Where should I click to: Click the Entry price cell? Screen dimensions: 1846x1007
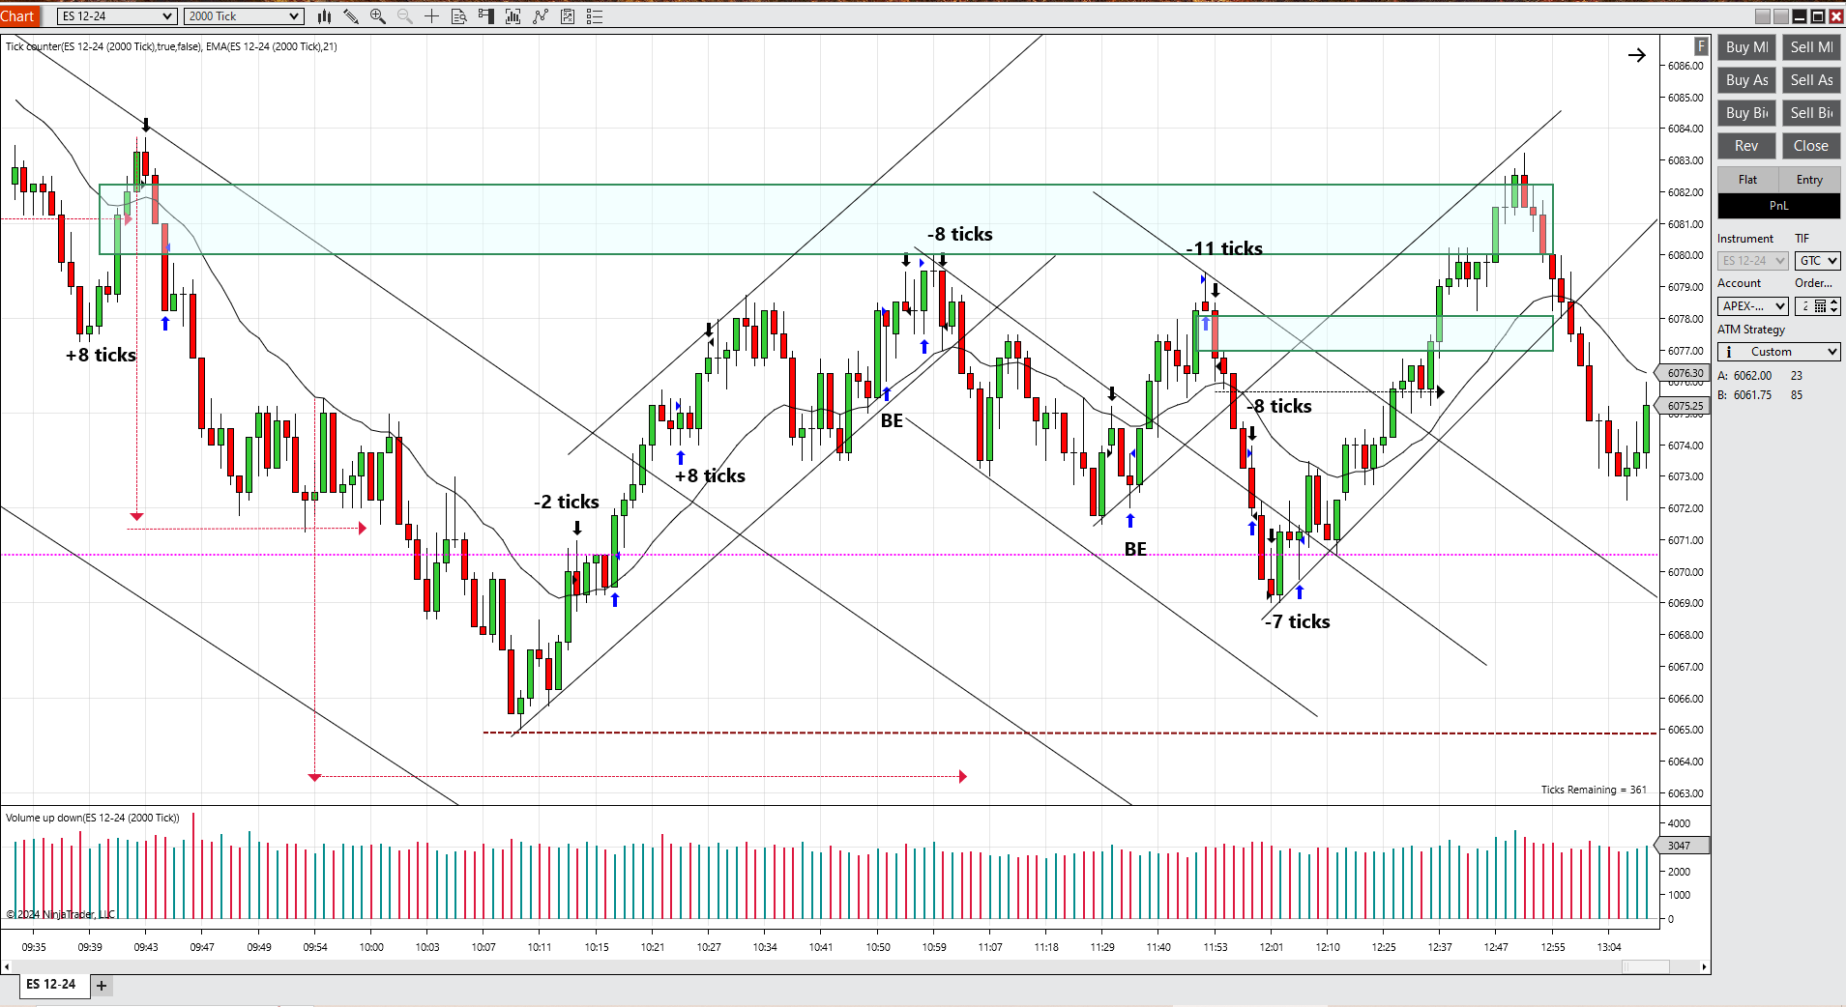tap(1809, 180)
